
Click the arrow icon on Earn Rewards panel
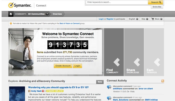157,62
